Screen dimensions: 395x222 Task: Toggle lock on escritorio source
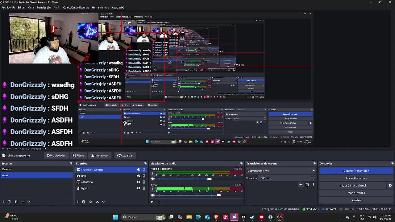click(144, 182)
